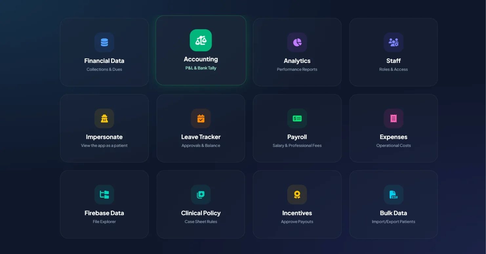Click the Financial Data heading

104,61
